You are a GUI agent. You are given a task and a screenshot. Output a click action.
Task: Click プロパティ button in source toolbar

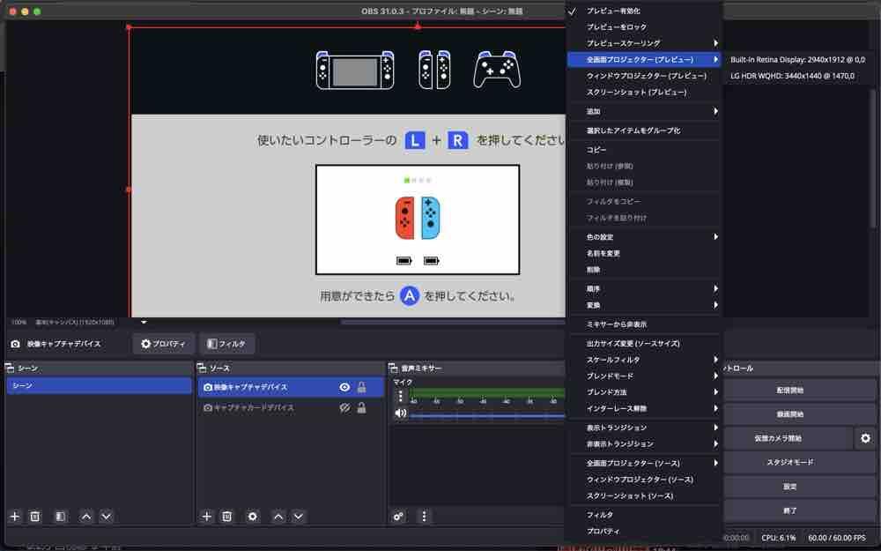[x=164, y=344]
